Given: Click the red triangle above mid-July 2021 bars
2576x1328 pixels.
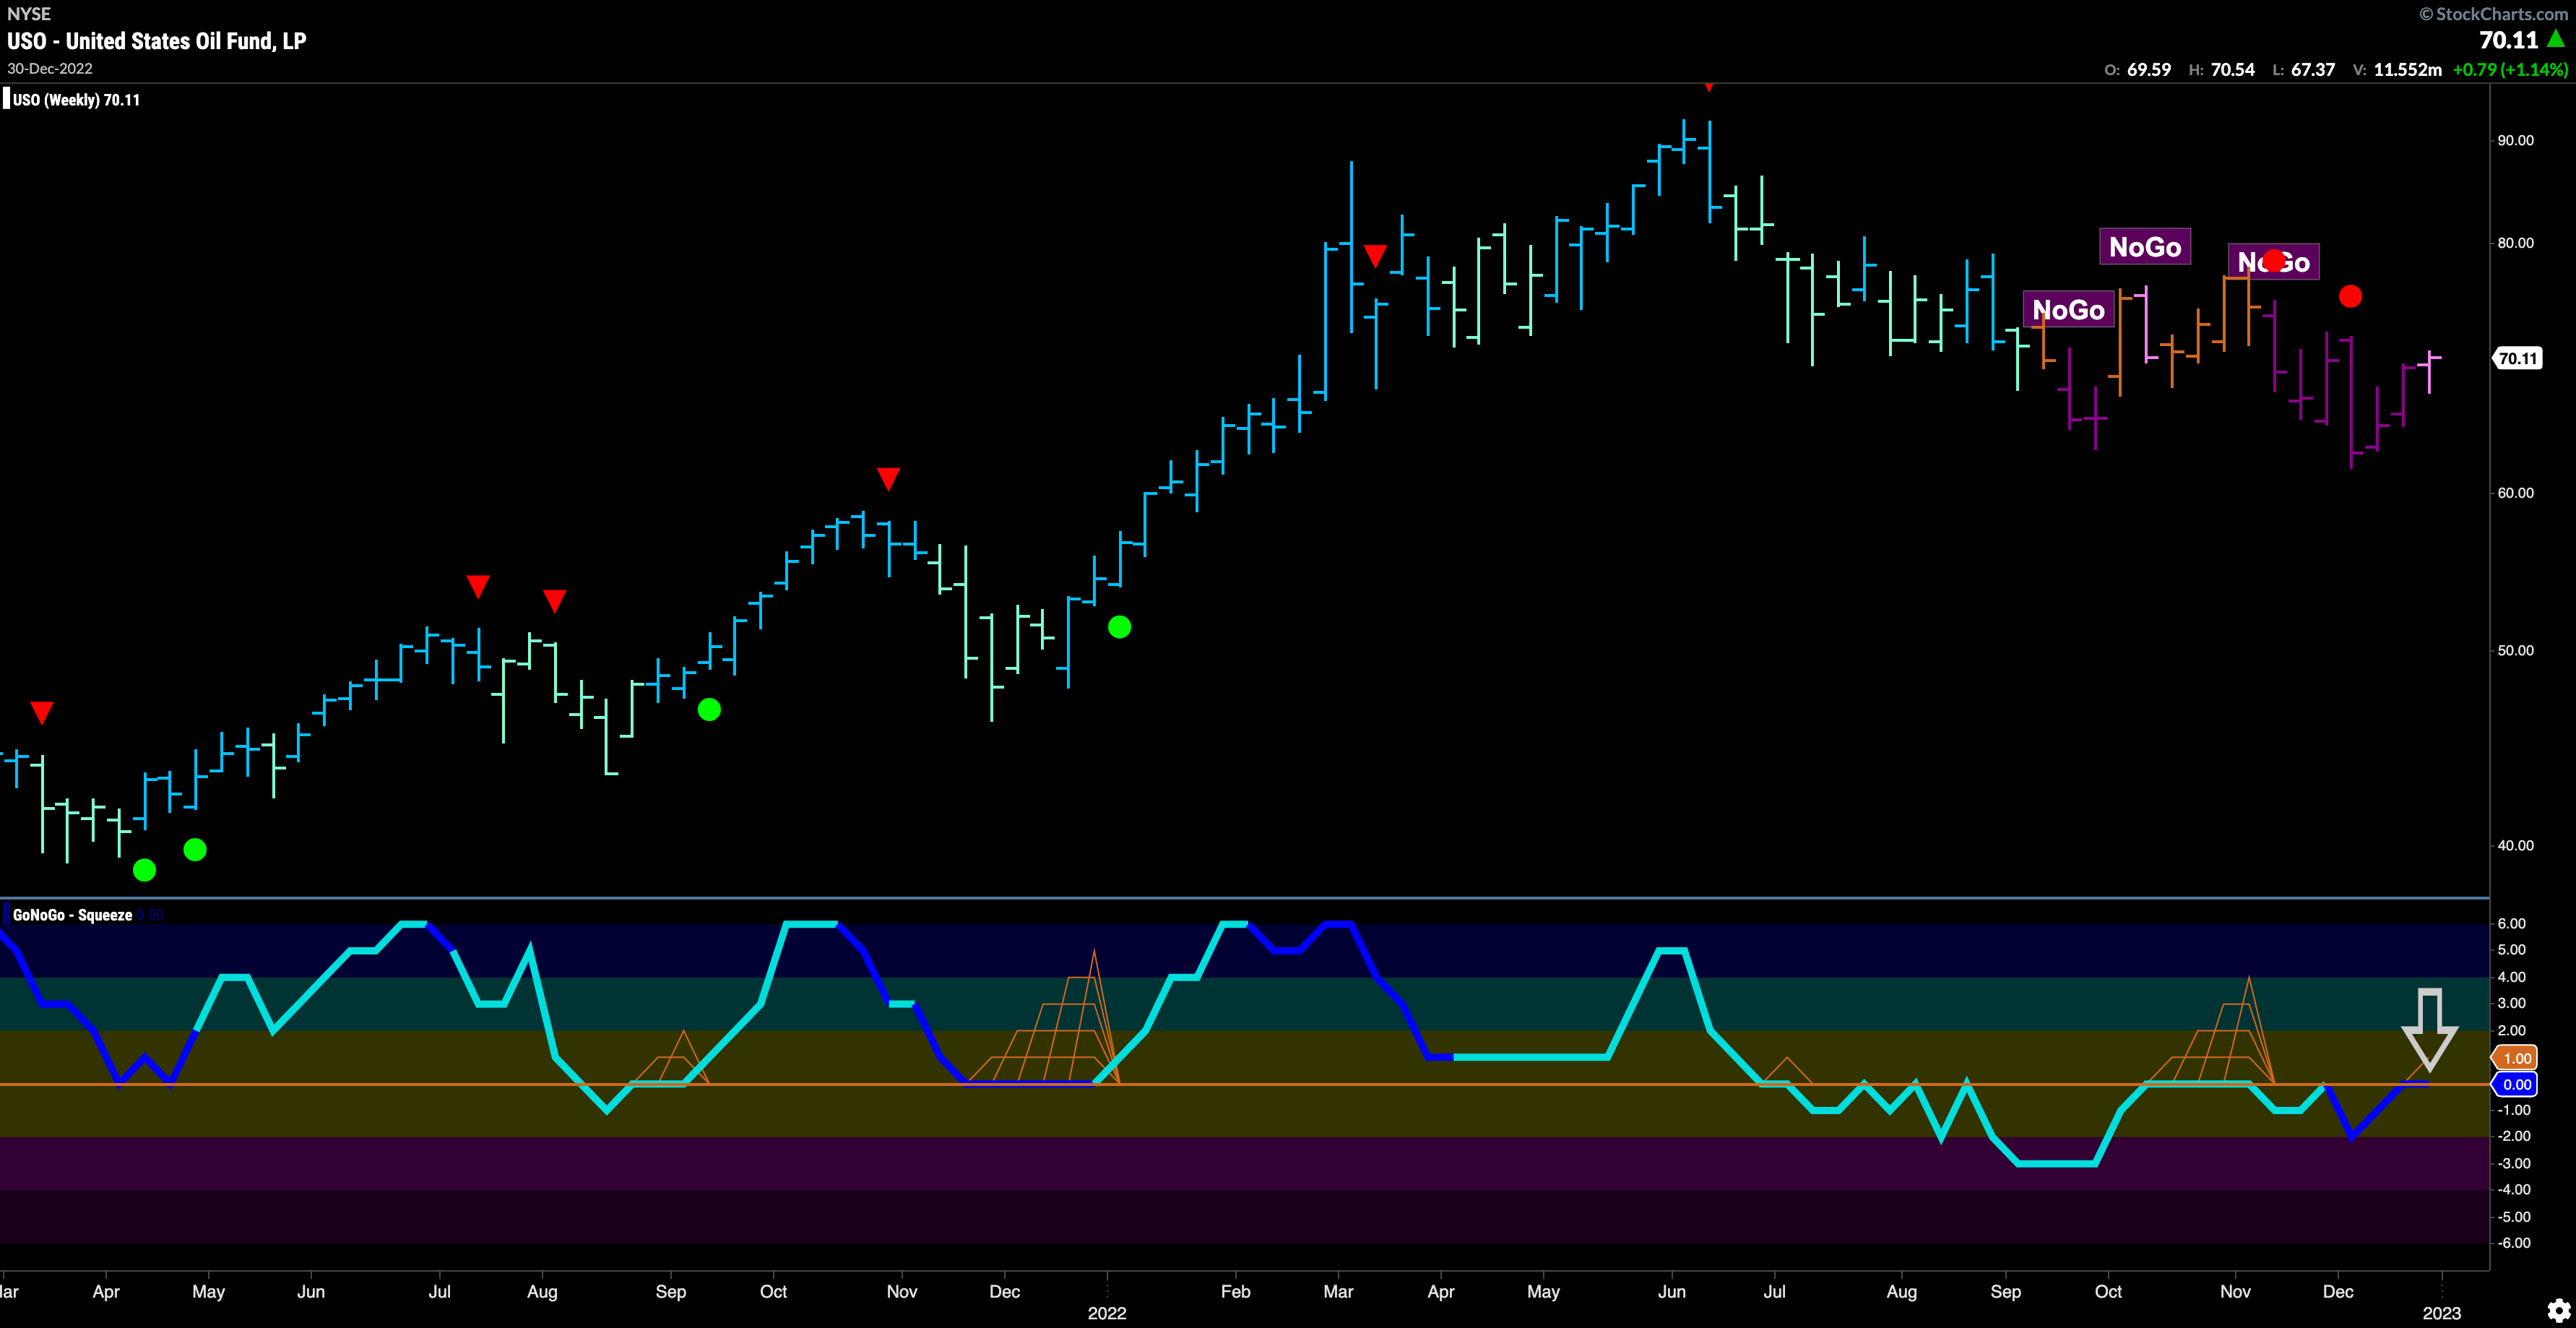Looking at the screenshot, I should pos(478,586).
